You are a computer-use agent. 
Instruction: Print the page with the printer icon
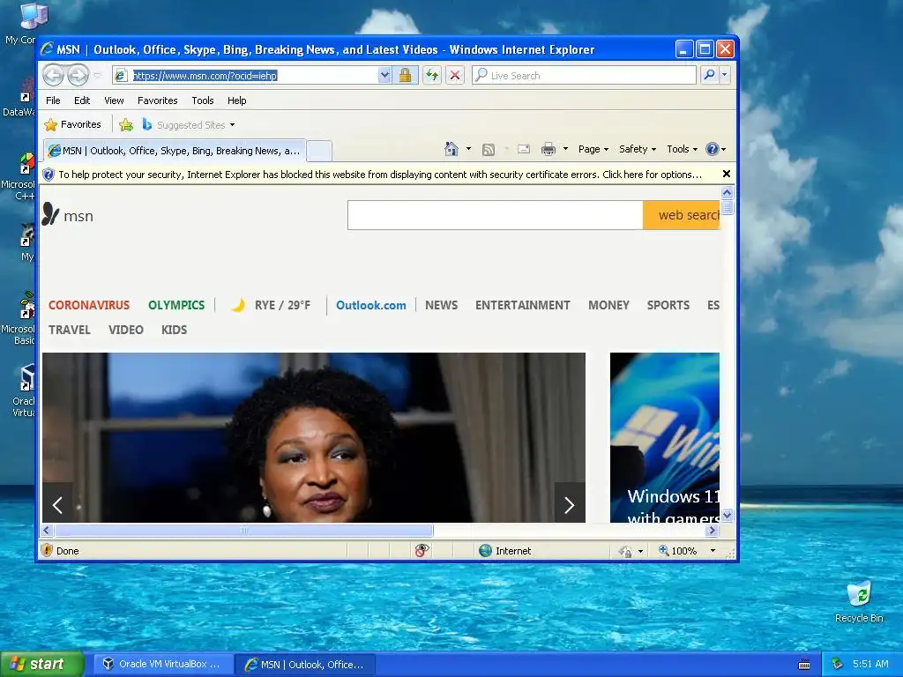pyautogui.click(x=549, y=149)
